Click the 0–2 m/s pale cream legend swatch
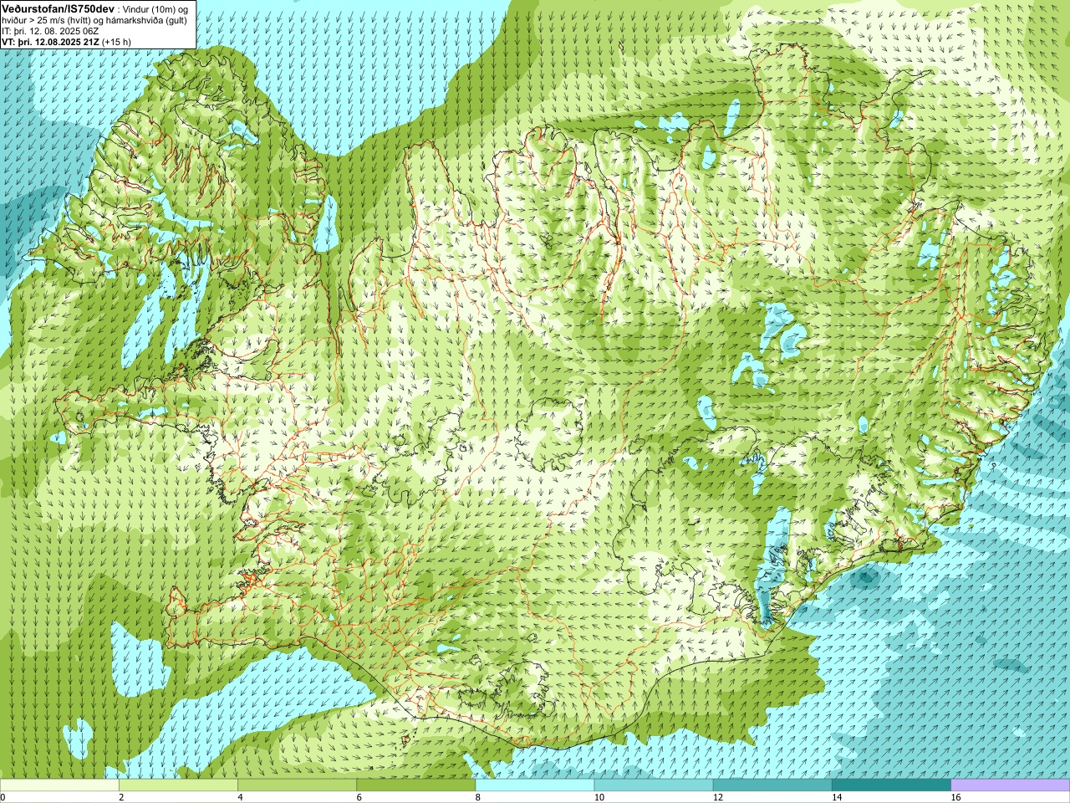Screen dimensions: 1070x803 click(59, 785)
